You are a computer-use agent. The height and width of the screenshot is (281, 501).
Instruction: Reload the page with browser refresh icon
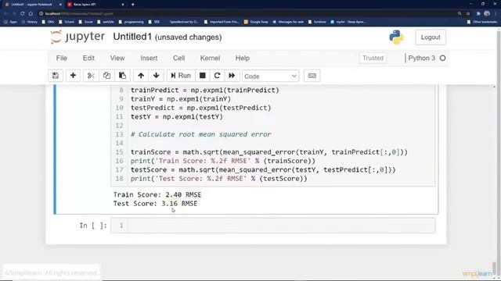pos(22,14)
